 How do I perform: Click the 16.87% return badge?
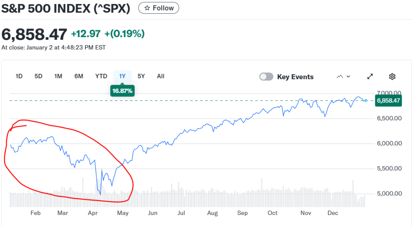pyautogui.click(x=122, y=91)
